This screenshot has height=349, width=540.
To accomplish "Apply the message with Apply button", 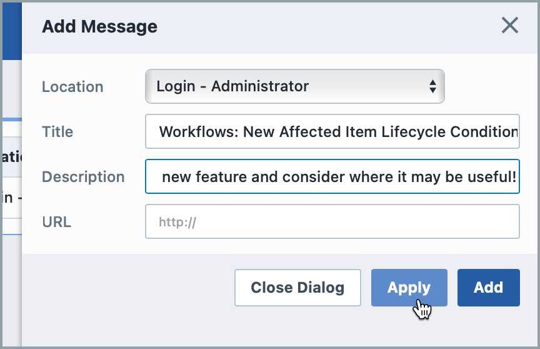I will coord(409,288).
